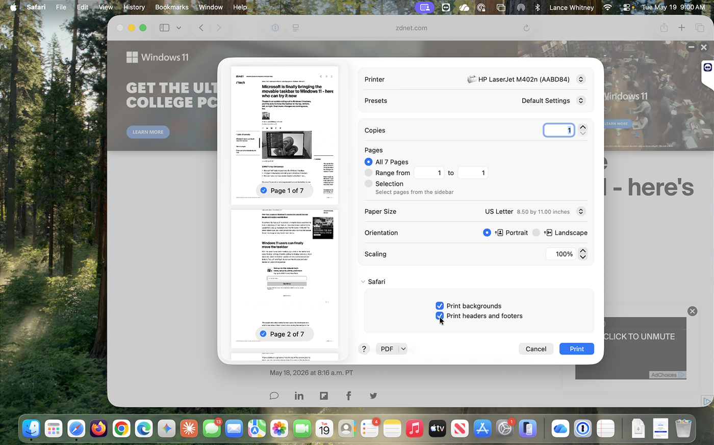Select Range from radio button
Screen dimensions: 714x445
click(368, 173)
